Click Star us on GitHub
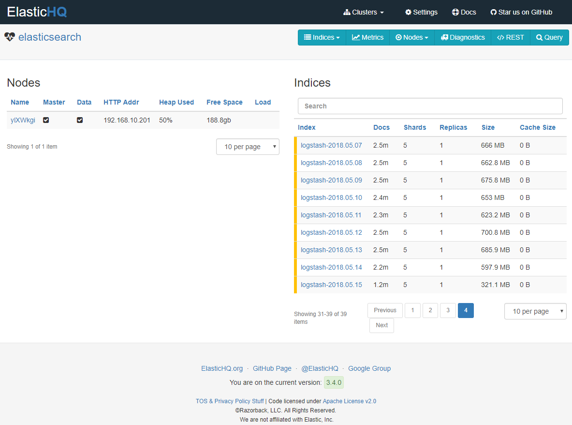This screenshot has height=425, width=572. click(x=521, y=13)
